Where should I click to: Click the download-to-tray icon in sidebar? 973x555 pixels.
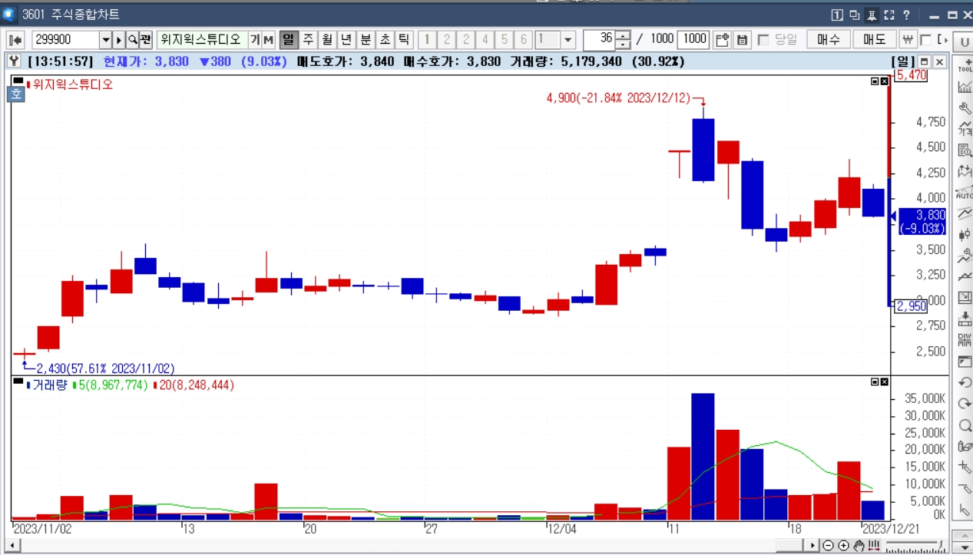tap(965, 319)
